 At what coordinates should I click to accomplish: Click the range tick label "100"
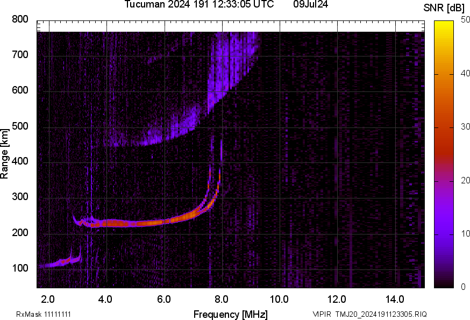click(20, 268)
